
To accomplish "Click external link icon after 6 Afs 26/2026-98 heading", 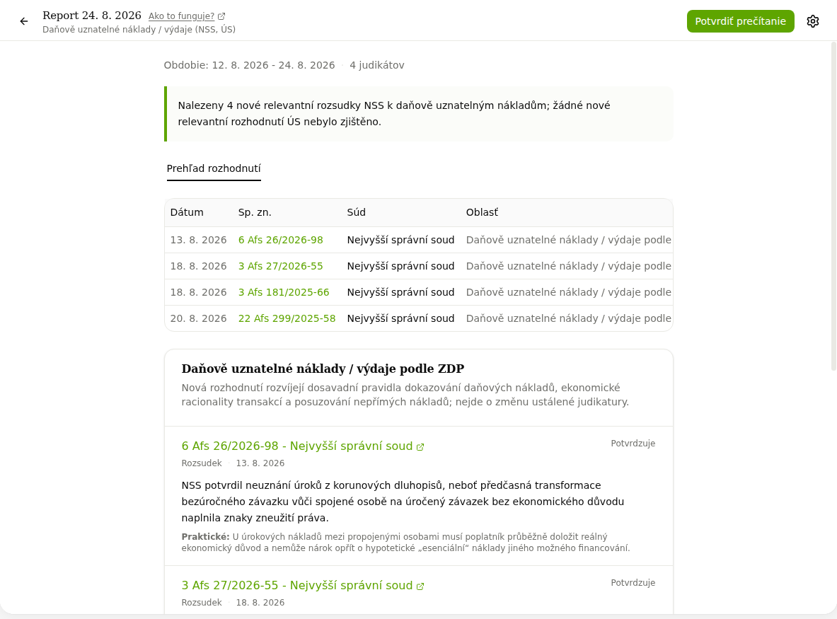I will [420, 447].
